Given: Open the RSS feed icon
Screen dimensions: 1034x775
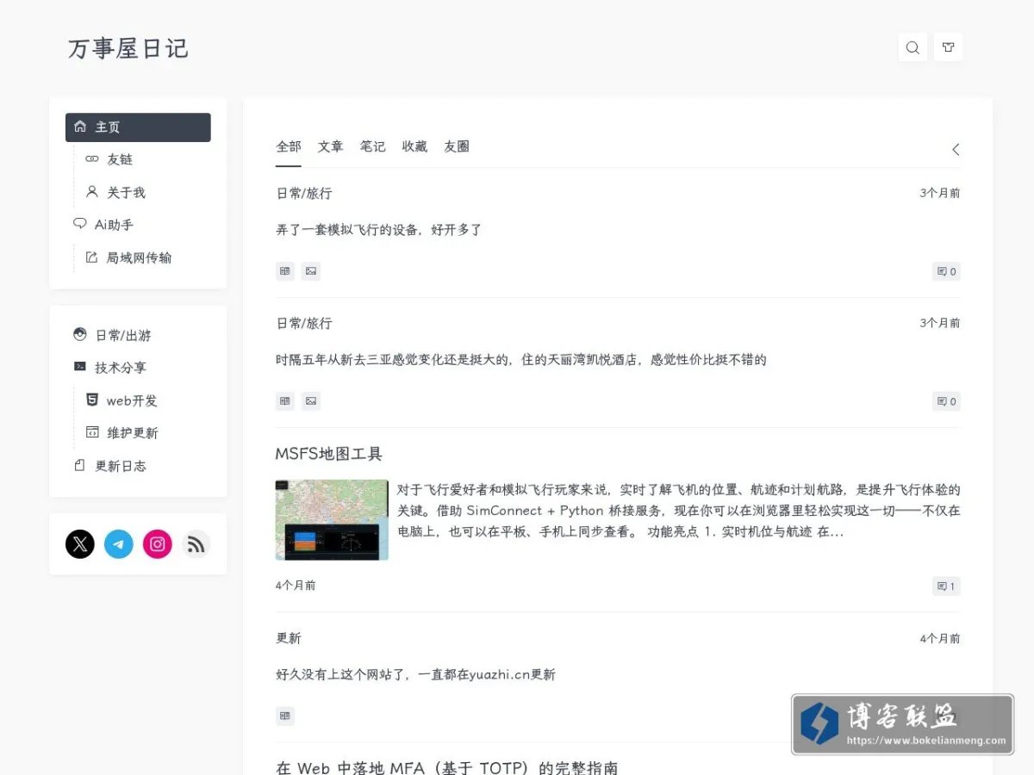Looking at the screenshot, I should pyautogui.click(x=196, y=544).
